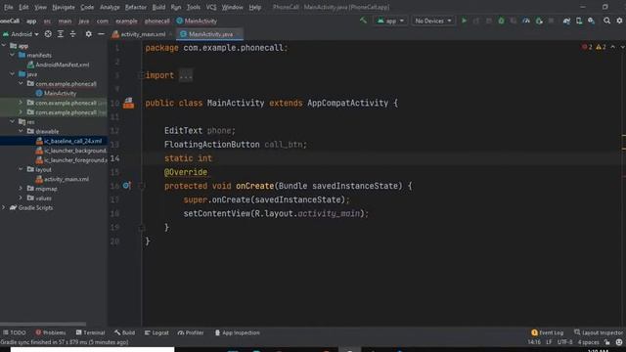Open IDE settings gear at top right
Screen dimensions: 626x352
pos(619,21)
